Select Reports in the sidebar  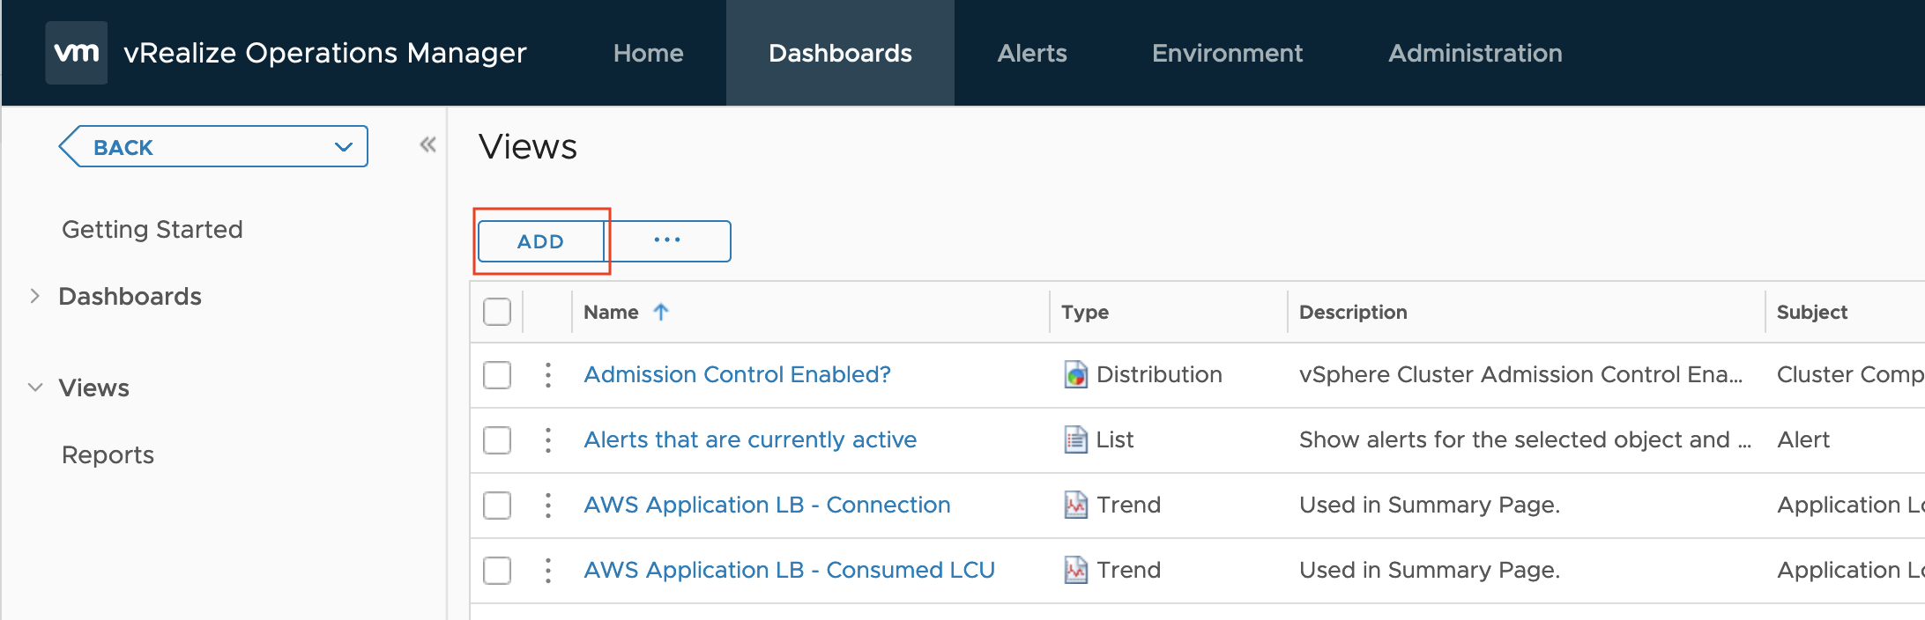(108, 455)
